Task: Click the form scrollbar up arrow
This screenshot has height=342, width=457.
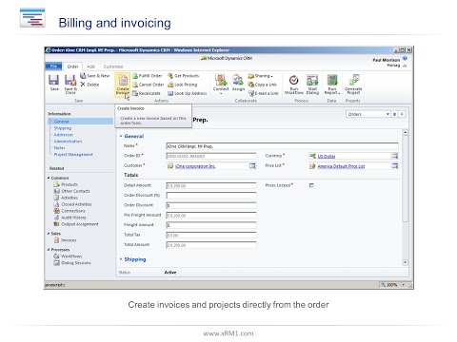Action: point(405,132)
